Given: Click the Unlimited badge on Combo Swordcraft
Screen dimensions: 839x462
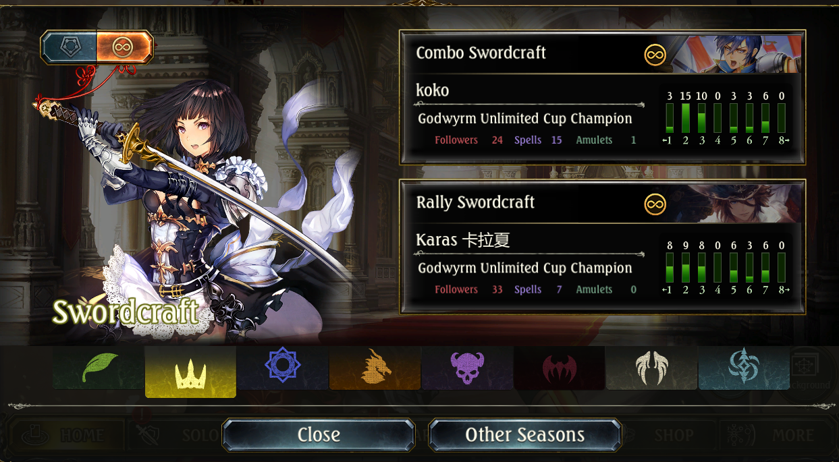Looking at the screenshot, I should click(655, 55).
